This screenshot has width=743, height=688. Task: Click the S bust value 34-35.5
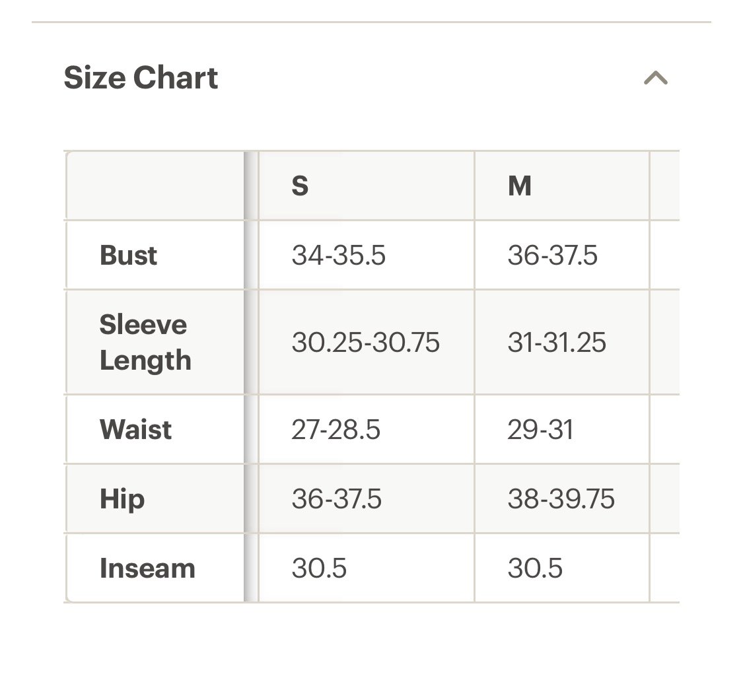click(x=338, y=256)
